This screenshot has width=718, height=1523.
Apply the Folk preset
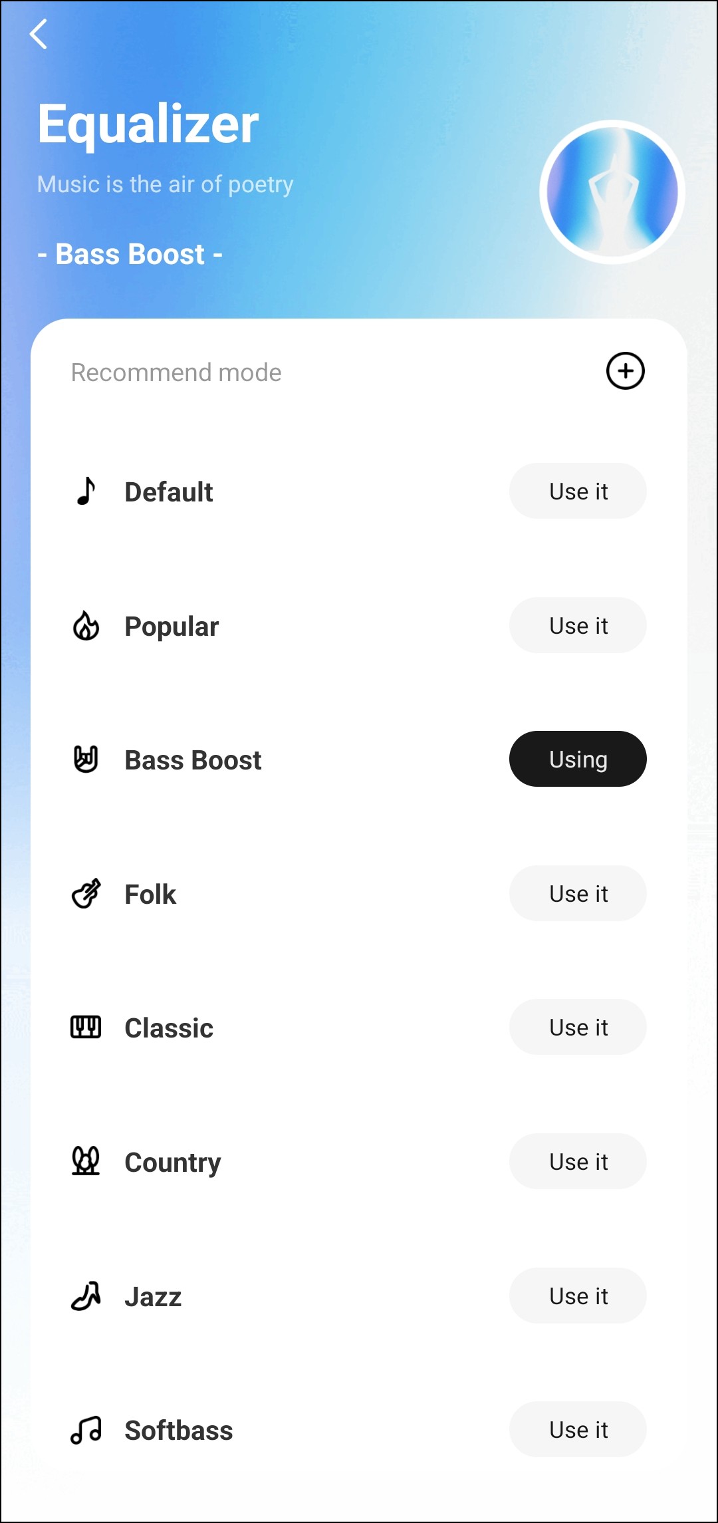coord(578,894)
